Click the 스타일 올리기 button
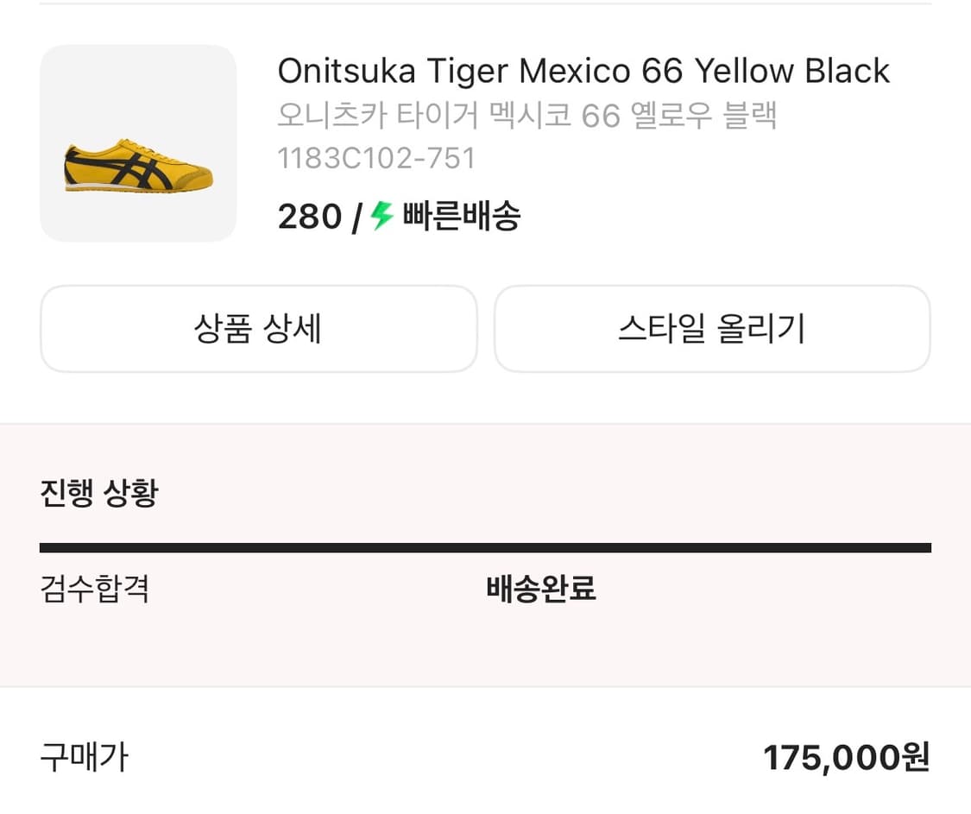The width and height of the screenshot is (971, 814). [712, 329]
